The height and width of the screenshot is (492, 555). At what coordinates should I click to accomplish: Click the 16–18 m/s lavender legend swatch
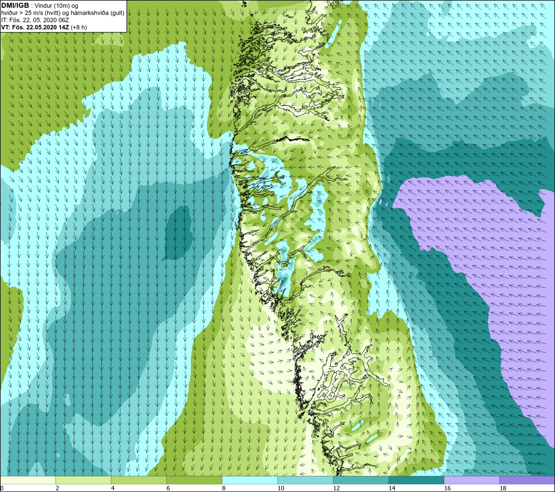[x=472, y=480]
